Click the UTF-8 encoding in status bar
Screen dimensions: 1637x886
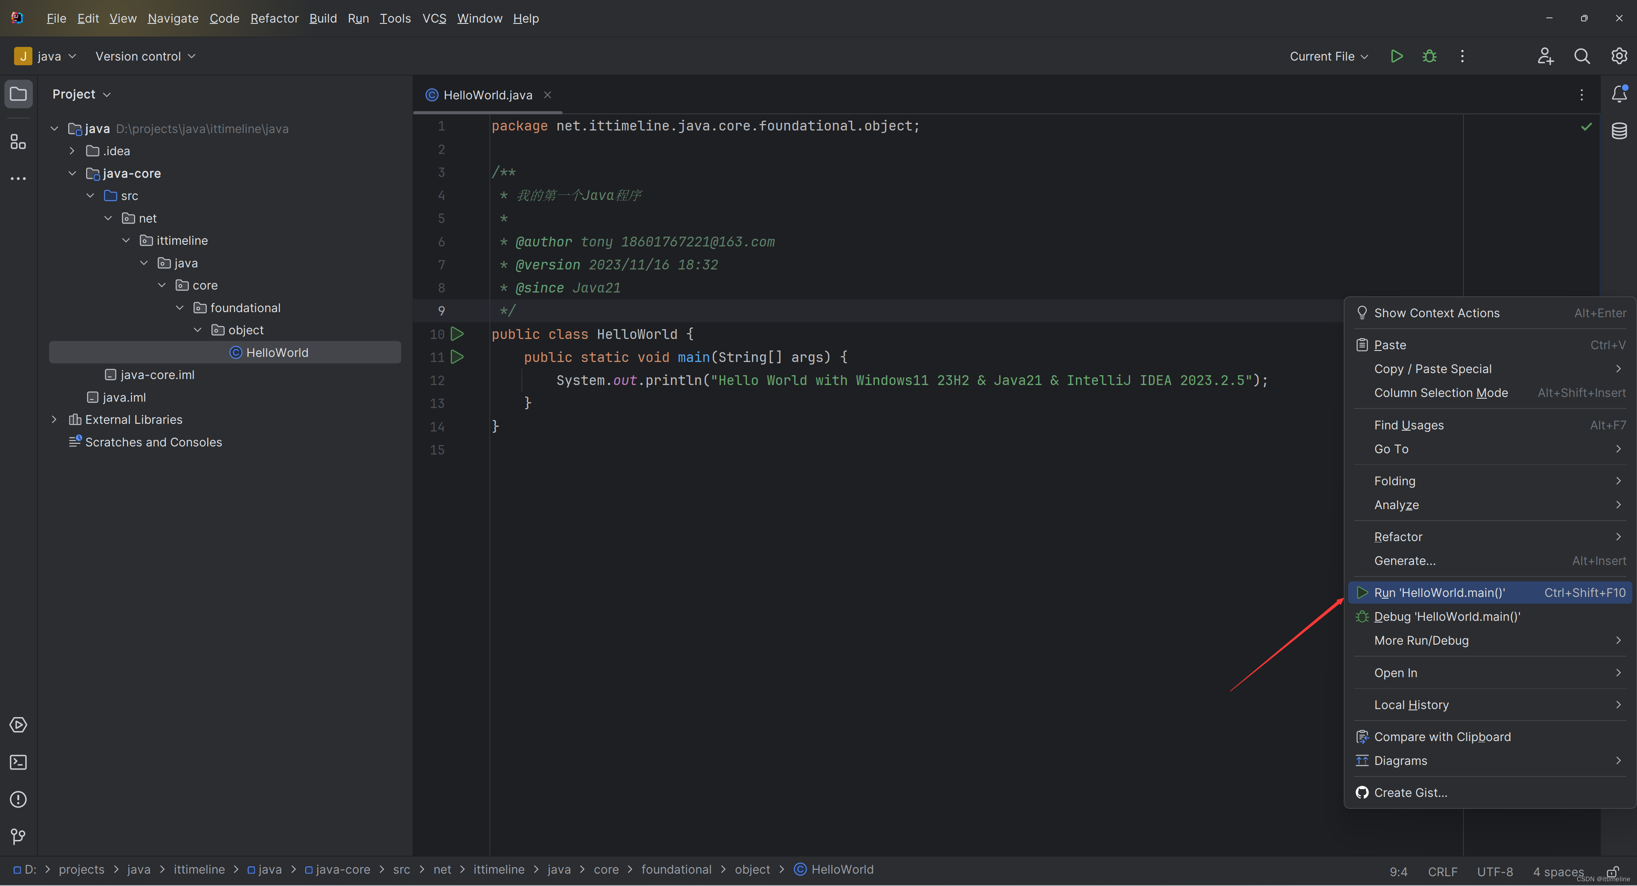point(1494,871)
